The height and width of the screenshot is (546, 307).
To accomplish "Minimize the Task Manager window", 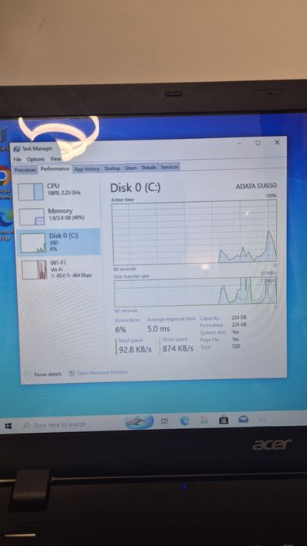I will click(239, 143).
